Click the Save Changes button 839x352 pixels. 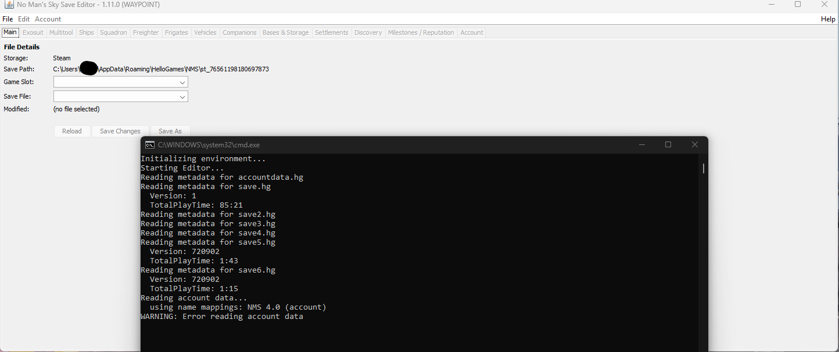click(120, 131)
